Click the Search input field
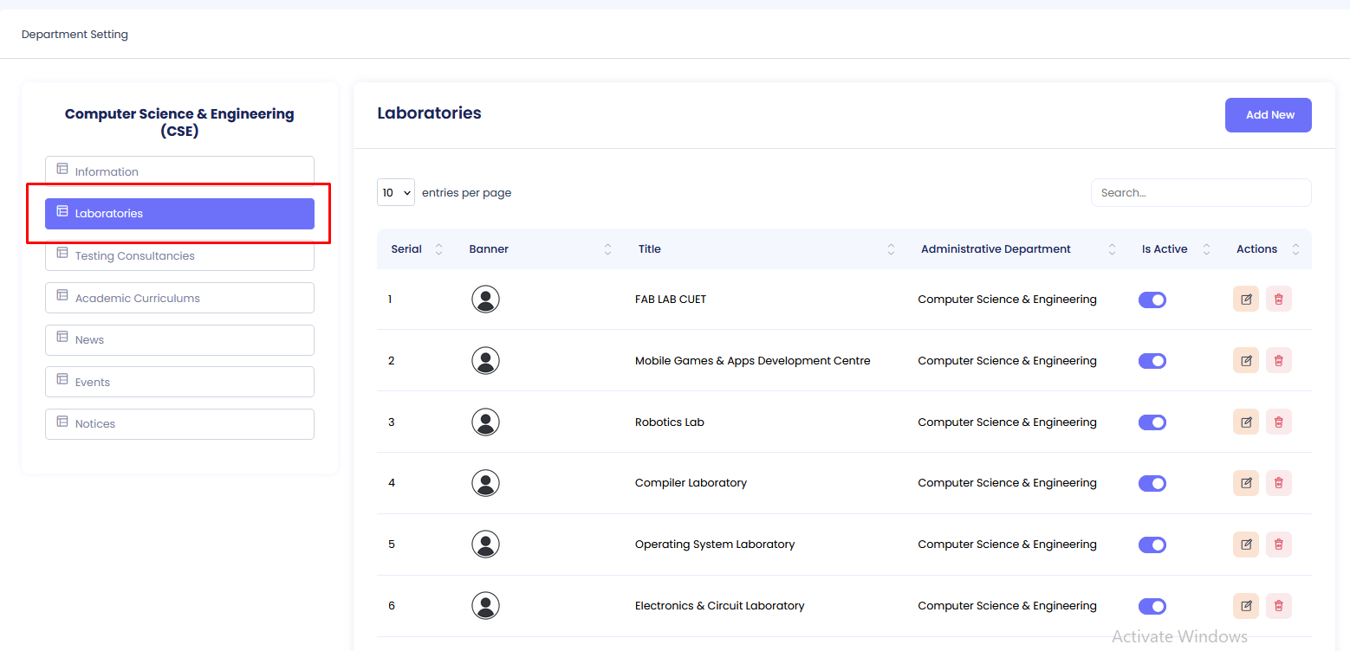Viewport: 1350px width, 651px height. (x=1200, y=192)
